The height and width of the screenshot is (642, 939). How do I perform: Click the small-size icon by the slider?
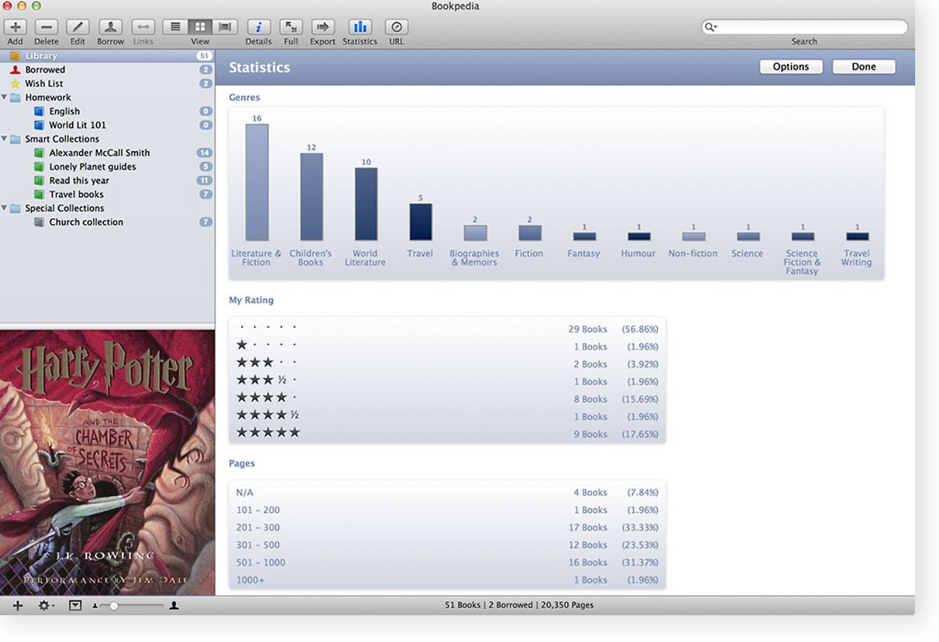(x=95, y=606)
